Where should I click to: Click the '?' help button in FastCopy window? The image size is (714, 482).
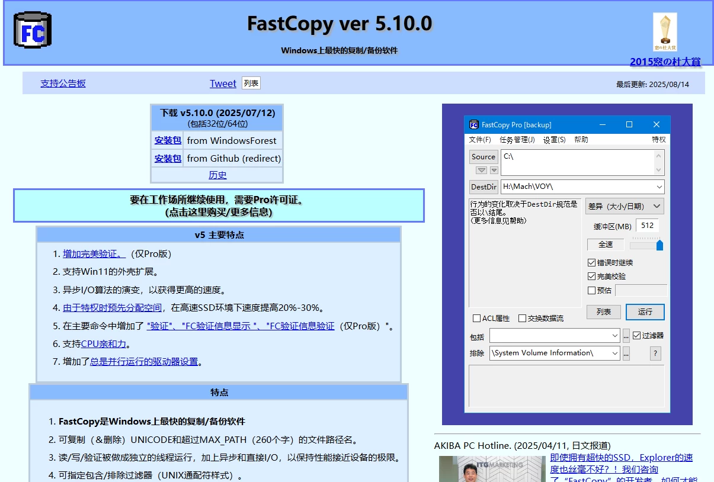pos(655,354)
